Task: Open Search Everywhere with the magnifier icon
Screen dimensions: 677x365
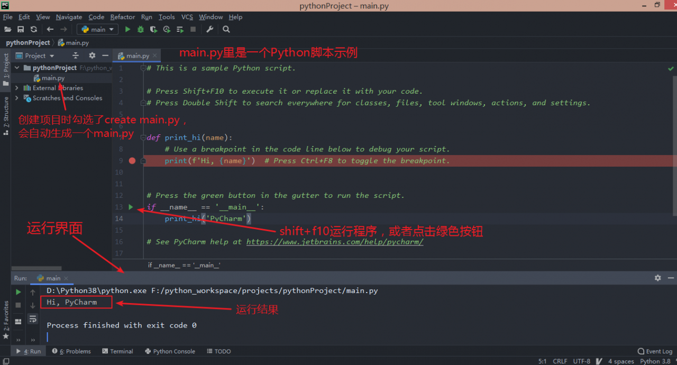Action: point(226,30)
